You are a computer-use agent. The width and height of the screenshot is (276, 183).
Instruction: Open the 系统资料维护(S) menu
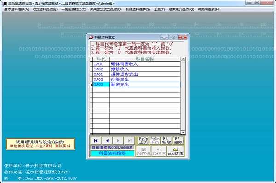coord(138,9)
